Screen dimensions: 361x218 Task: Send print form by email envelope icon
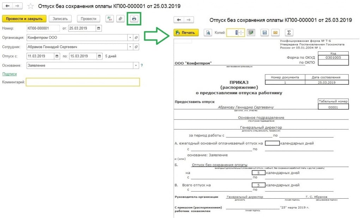[275, 33]
